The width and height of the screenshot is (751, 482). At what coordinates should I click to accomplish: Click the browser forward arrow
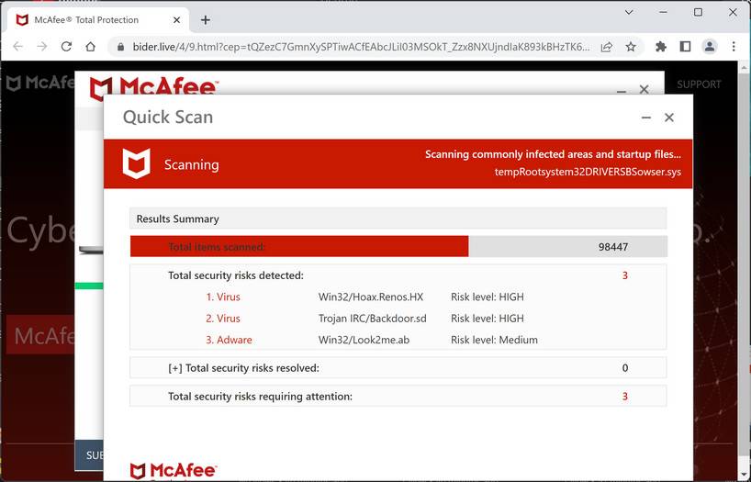pos(42,47)
